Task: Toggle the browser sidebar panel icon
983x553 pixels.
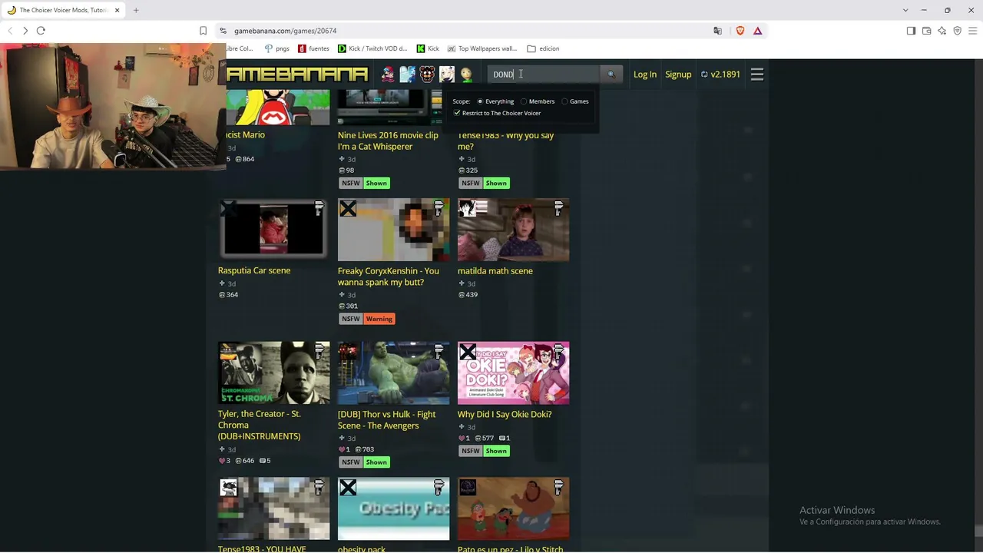Action: [911, 31]
